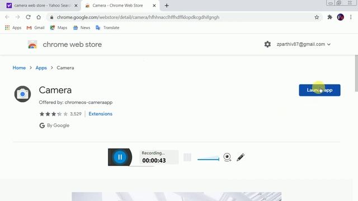Click the app preview screenshot image

[177, 197]
